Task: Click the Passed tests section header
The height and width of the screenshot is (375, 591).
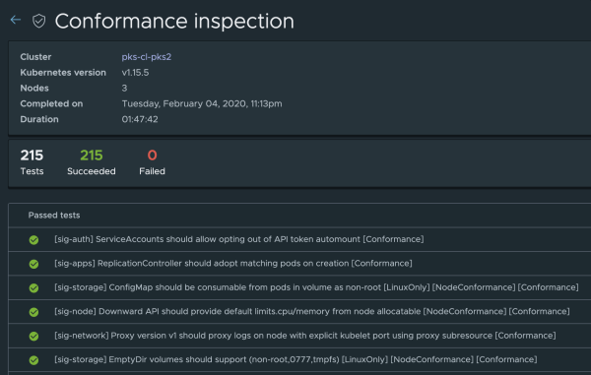Action: pyautogui.click(x=54, y=216)
